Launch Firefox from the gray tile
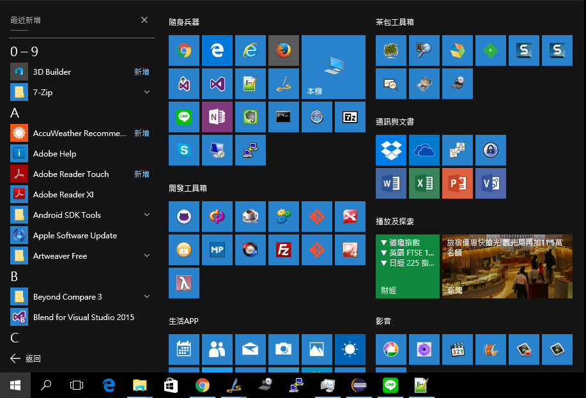Viewport: 586px width, 398px height. pyautogui.click(x=284, y=50)
